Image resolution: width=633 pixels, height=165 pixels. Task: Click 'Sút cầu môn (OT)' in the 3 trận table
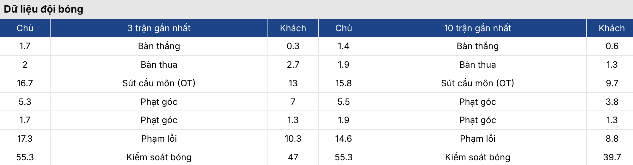coord(159,83)
